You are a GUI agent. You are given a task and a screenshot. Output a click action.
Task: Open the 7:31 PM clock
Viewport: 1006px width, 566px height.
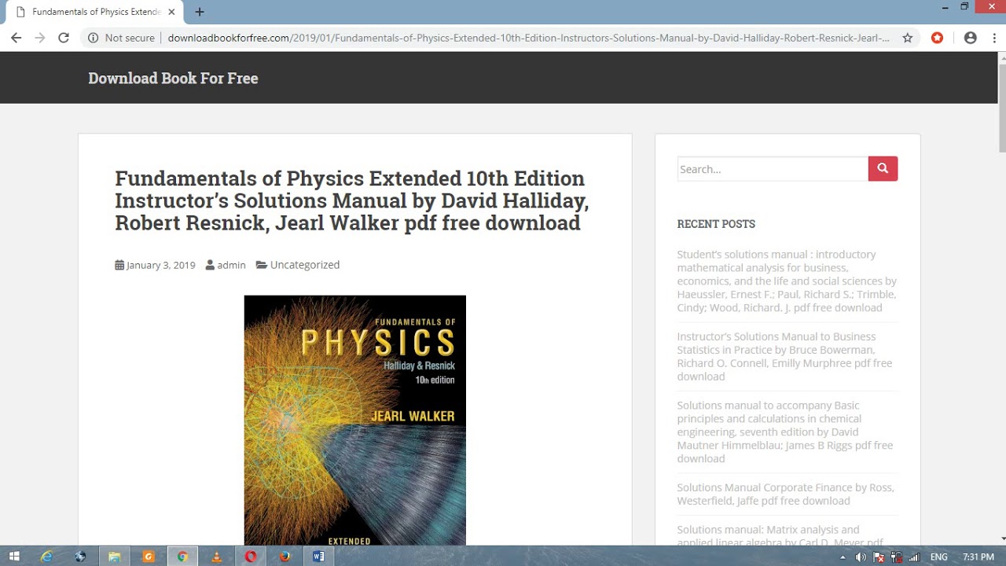tap(978, 557)
